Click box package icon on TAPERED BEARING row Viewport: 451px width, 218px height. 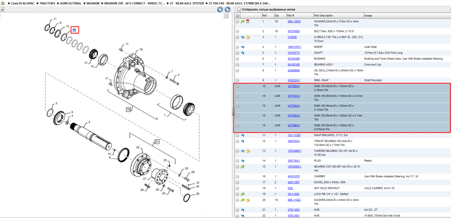(x=247, y=151)
